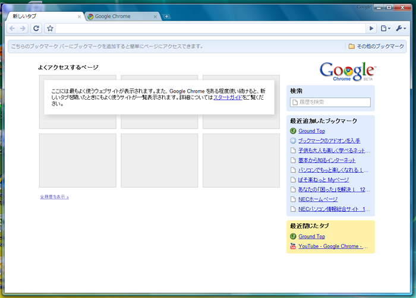Open パソコンでもっと楽しくなれる bookmark
416x298 pixels.
(333, 170)
